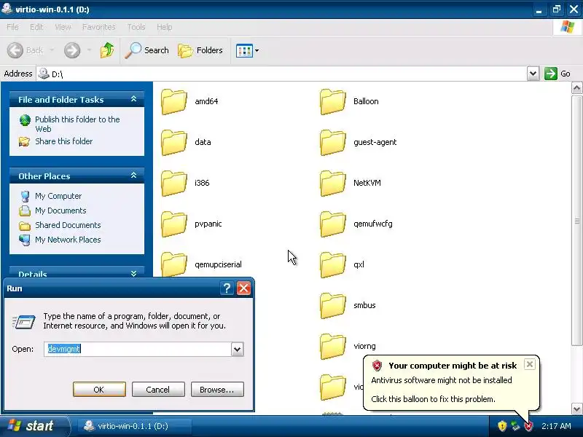583x437 pixels.
Task: Click the yellow security shield tray icon
Action: [x=502, y=426]
